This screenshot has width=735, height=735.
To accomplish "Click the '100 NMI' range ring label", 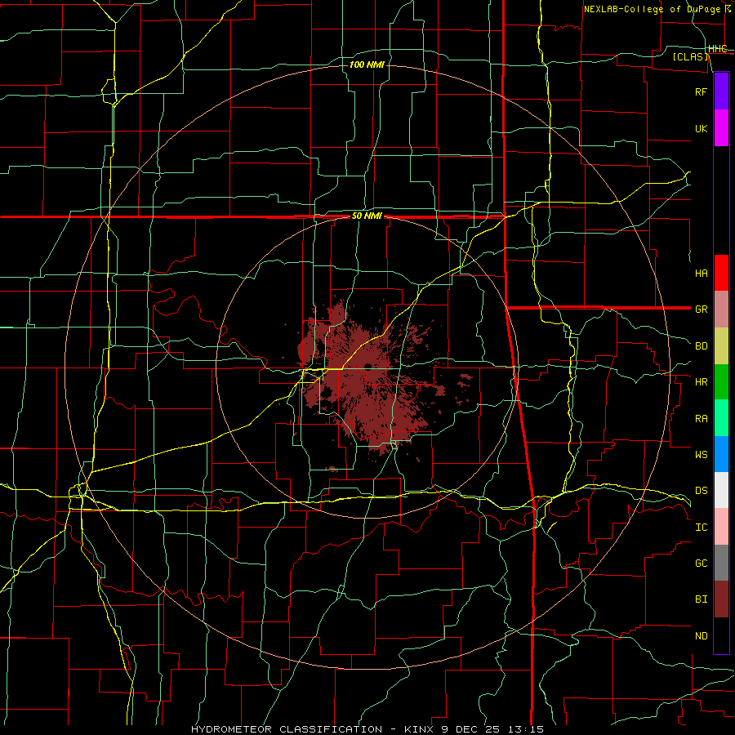I will 367,65.
